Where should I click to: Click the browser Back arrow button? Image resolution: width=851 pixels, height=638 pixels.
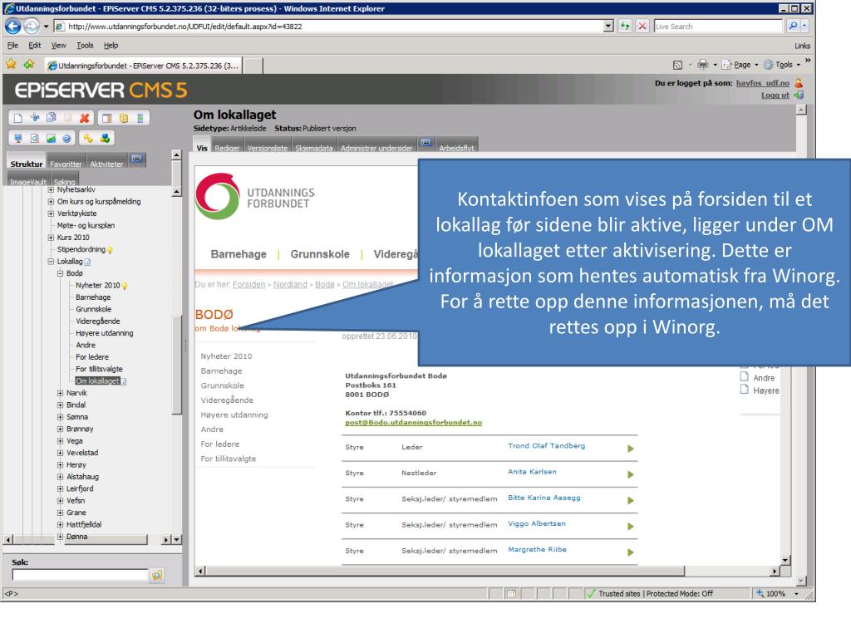(13, 26)
